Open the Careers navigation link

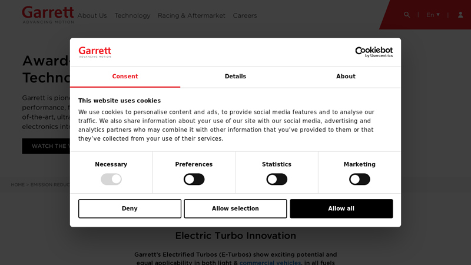(245, 15)
